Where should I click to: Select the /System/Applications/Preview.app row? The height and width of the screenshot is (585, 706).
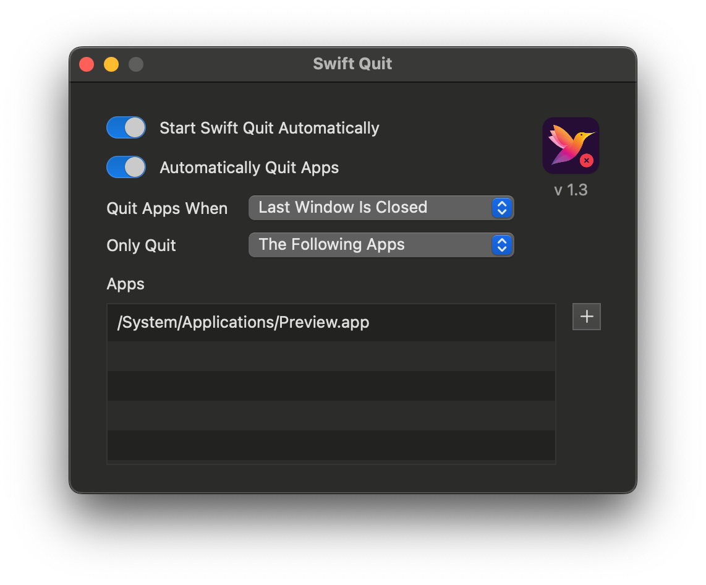331,322
